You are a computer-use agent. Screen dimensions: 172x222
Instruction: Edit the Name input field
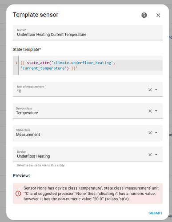coord(88,32)
